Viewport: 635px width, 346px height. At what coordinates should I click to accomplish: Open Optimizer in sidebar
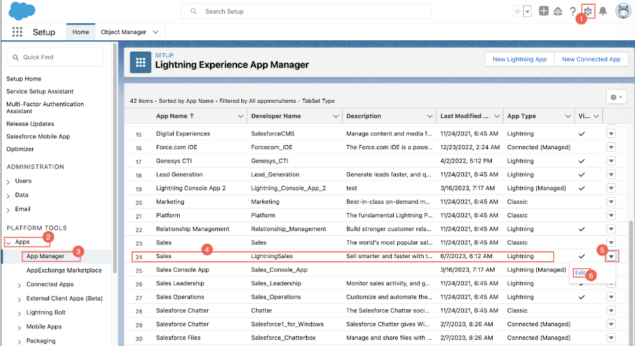pyautogui.click(x=20, y=149)
